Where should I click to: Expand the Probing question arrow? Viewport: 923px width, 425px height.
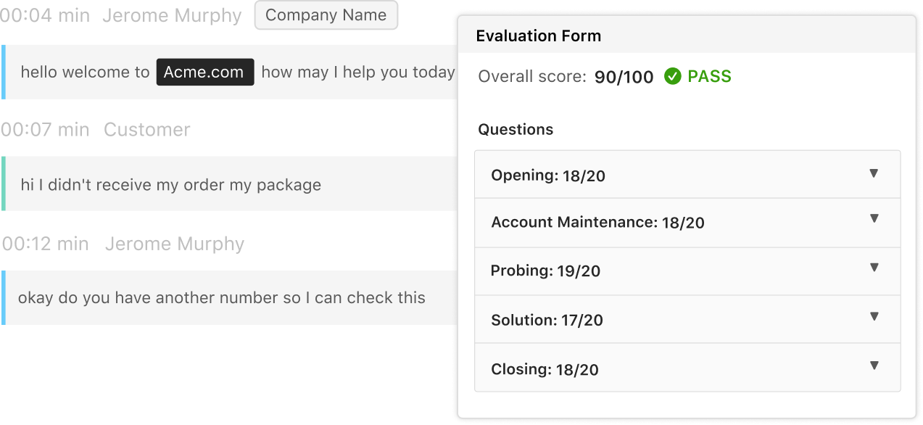[x=874, y=268]
